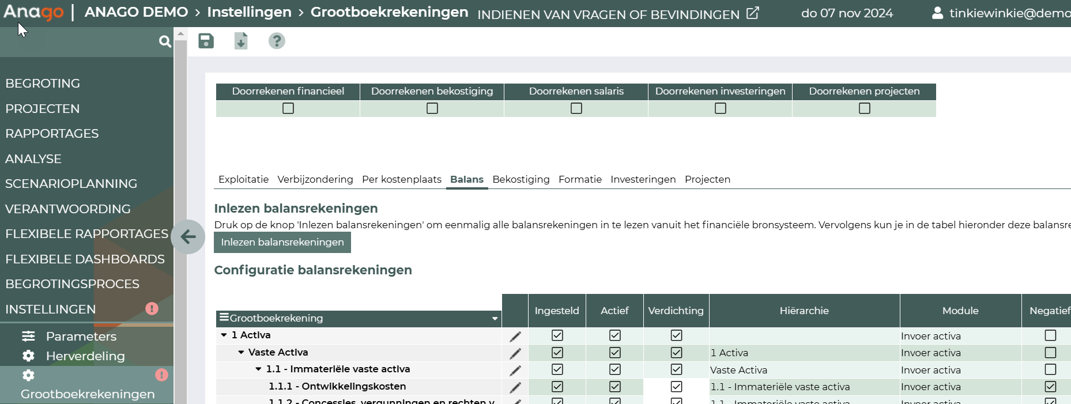Open the Verantwoording menu
The image size is (1071, 404).
click(68, 209)
